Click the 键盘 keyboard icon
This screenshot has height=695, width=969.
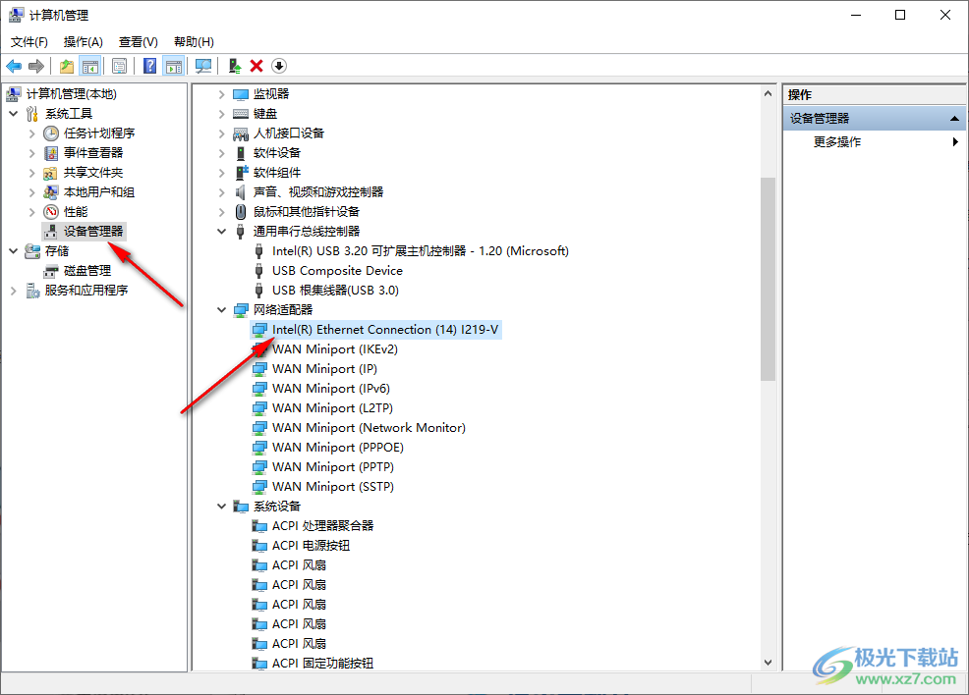[241, 114]
